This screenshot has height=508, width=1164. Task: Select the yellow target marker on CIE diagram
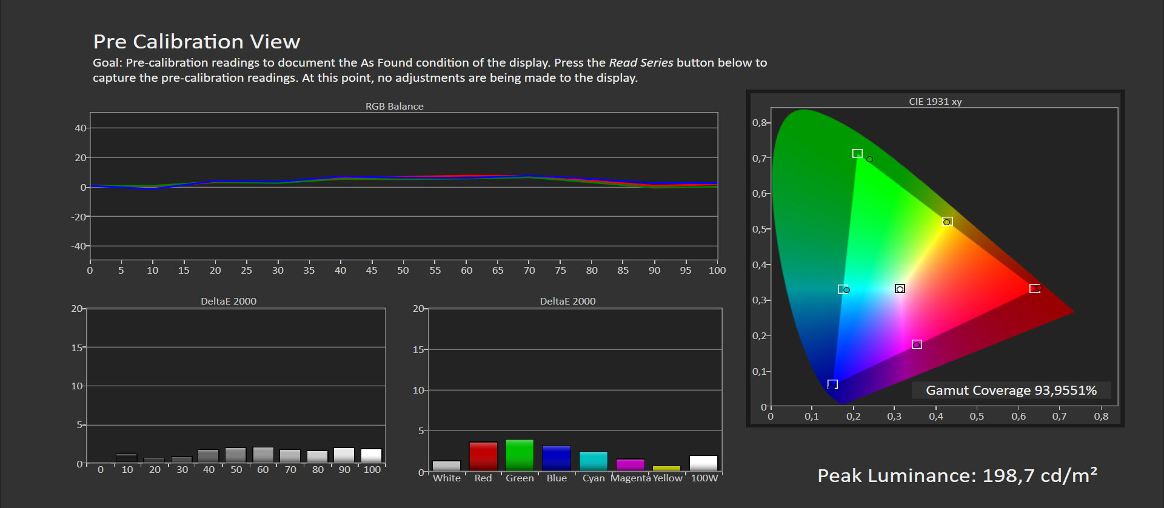click(948, 222)
